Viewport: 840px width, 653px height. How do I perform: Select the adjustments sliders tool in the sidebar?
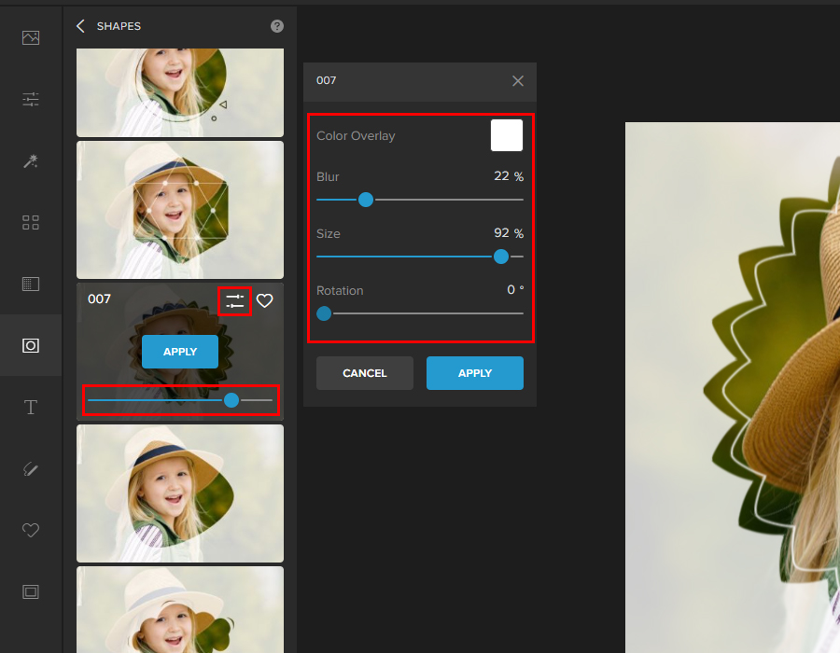pyautogui.click(x=31, y=99)
